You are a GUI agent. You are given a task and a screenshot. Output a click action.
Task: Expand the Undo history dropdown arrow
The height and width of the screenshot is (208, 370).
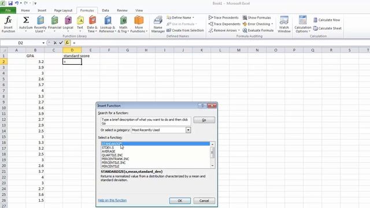[21, 3]
